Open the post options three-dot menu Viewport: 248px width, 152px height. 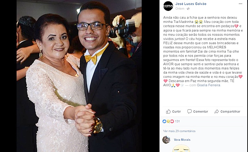coord(240,4)
